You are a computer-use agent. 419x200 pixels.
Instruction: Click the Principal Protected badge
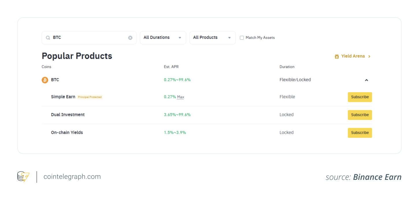(90, 97)
